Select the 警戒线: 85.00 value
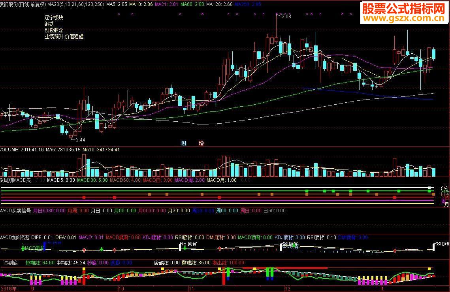Screen dimensions: 450x292 tap(196, 263)
